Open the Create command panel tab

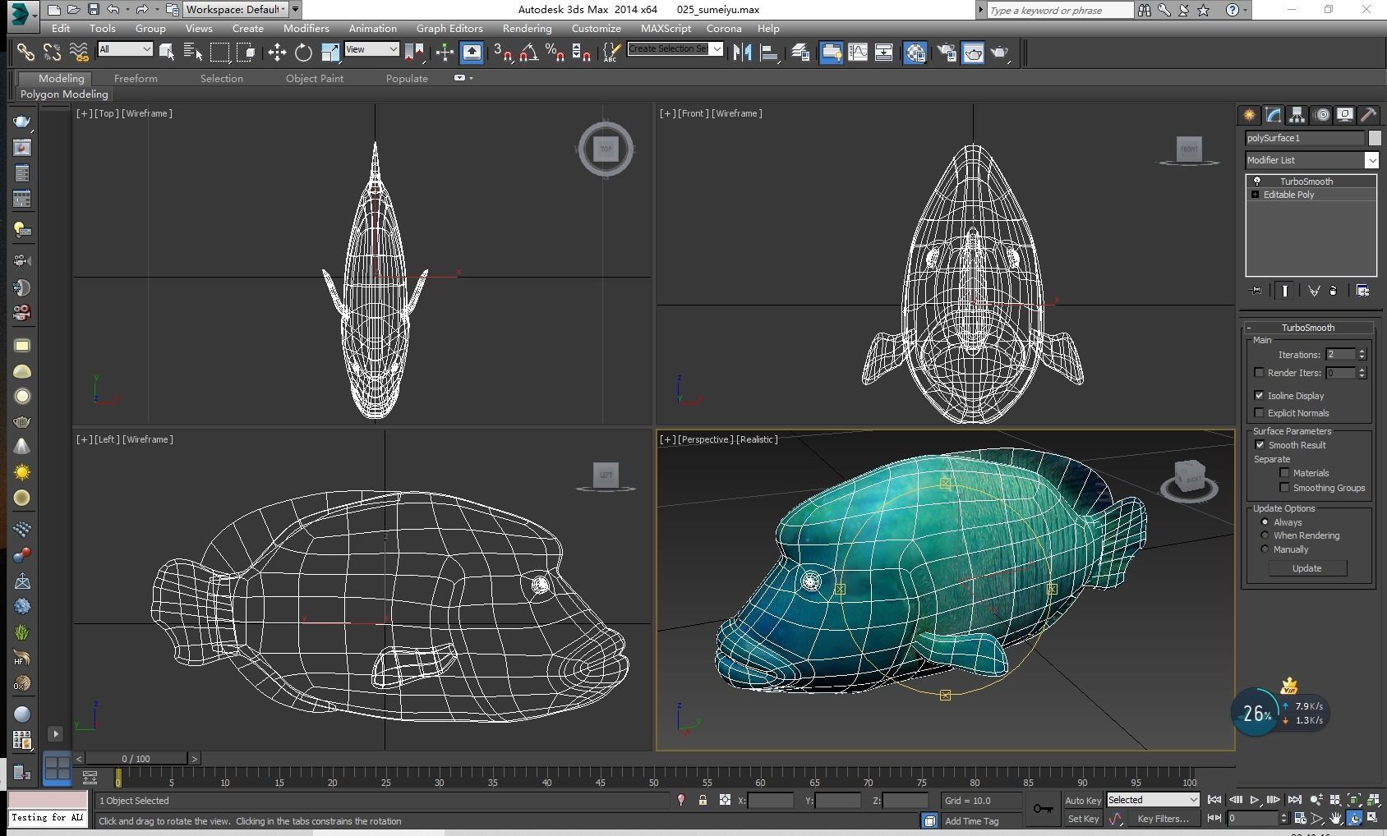coord(1249,115)
